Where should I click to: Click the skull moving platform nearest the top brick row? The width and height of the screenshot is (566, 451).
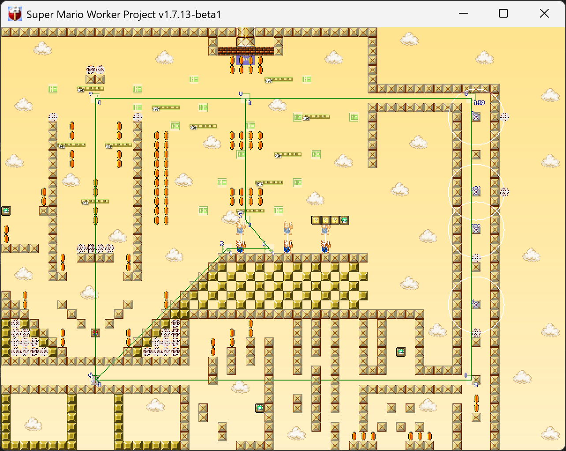point(279,80)
